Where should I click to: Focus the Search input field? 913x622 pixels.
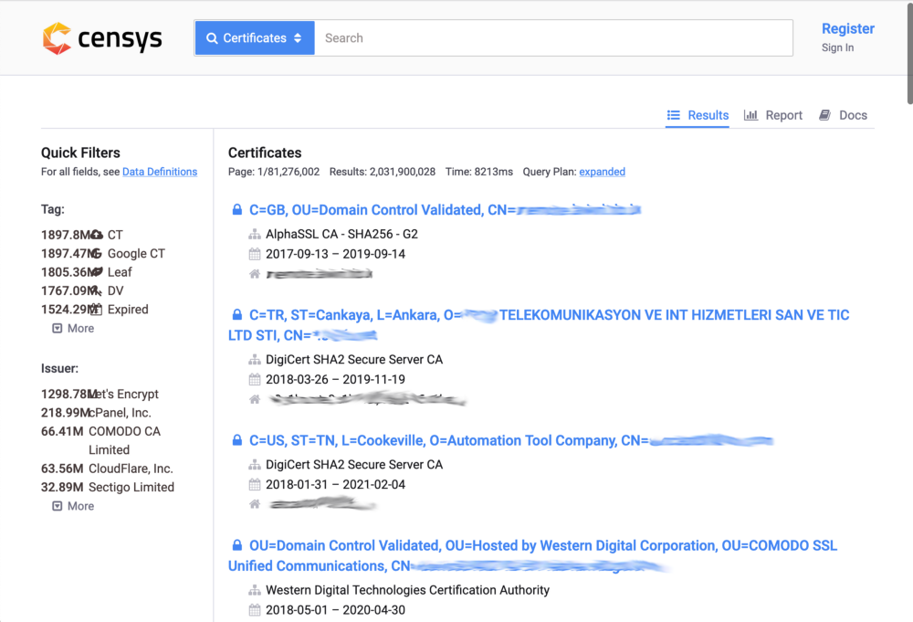(553, 38)
